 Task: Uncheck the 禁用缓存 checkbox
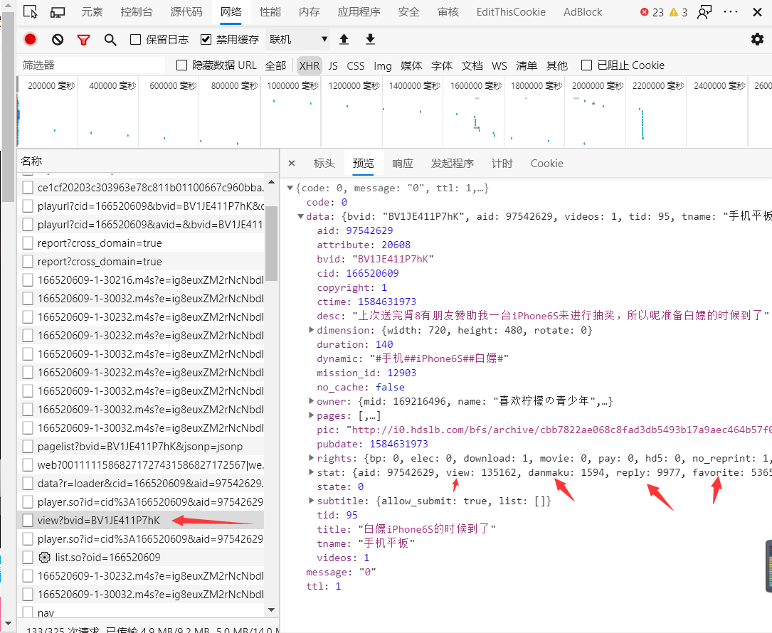[206, 40]
